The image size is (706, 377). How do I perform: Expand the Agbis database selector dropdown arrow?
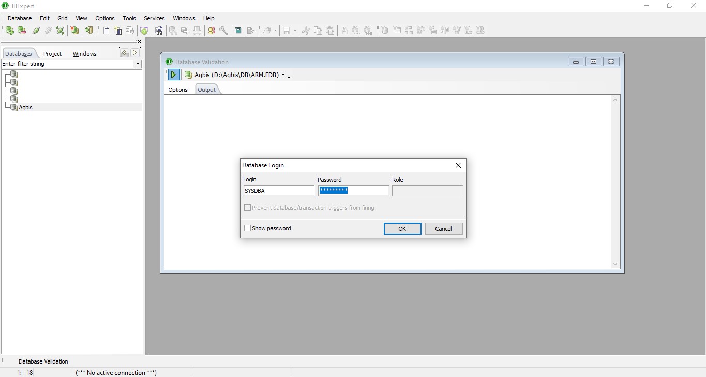click(283, 75)
